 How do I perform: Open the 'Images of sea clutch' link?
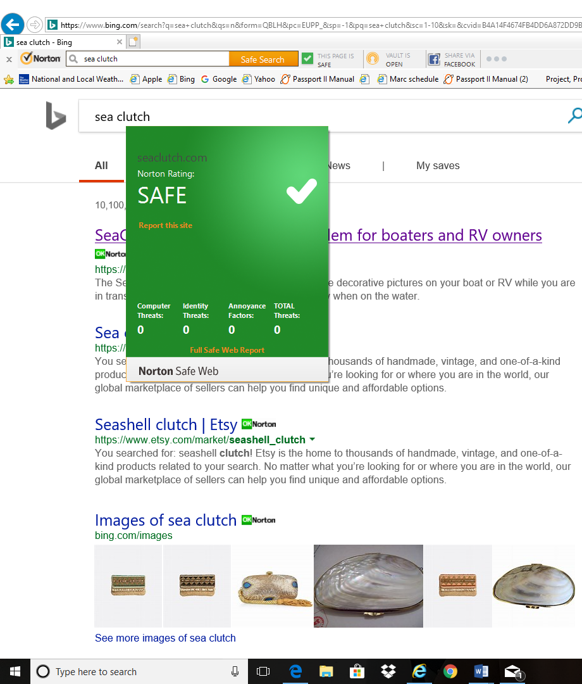(x=166, y=520)
